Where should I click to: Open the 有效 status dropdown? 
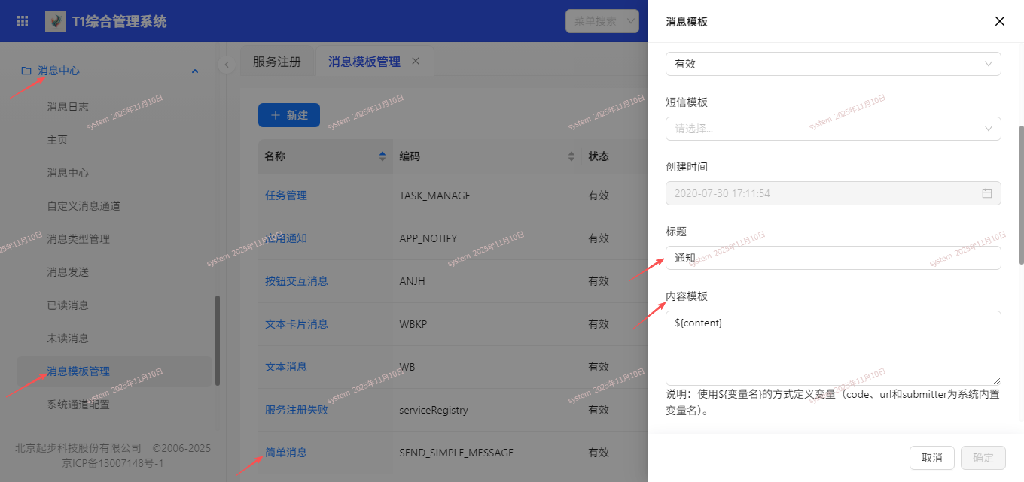point(833,64)
